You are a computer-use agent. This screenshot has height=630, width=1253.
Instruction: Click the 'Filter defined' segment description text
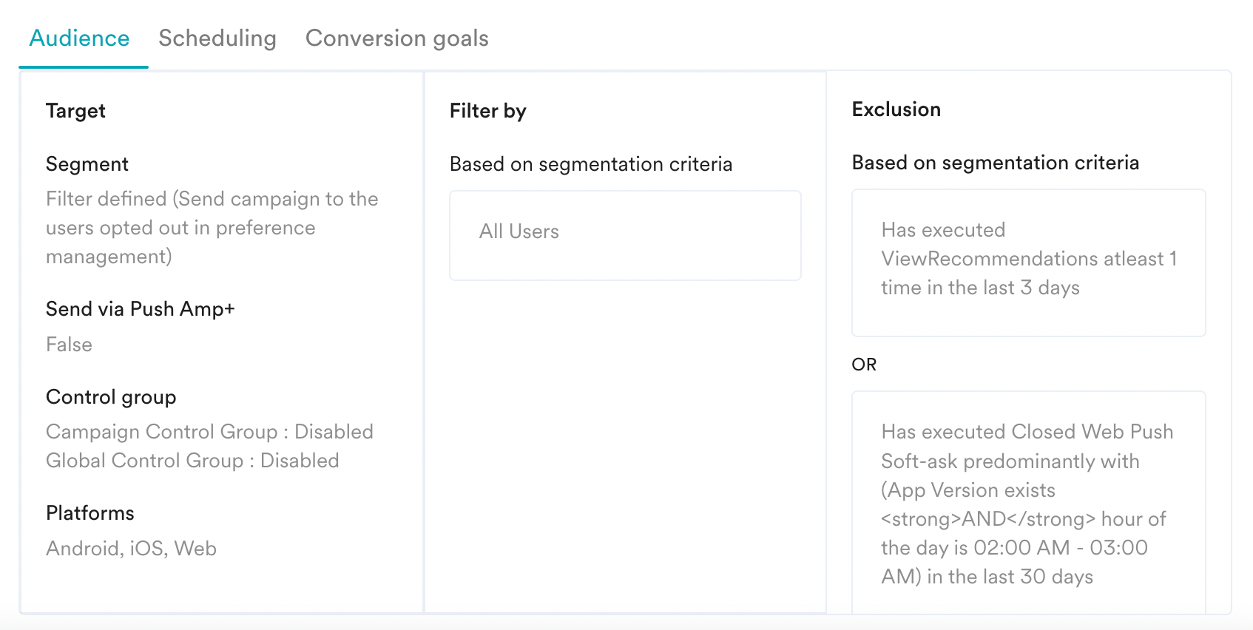coord(212,228)
